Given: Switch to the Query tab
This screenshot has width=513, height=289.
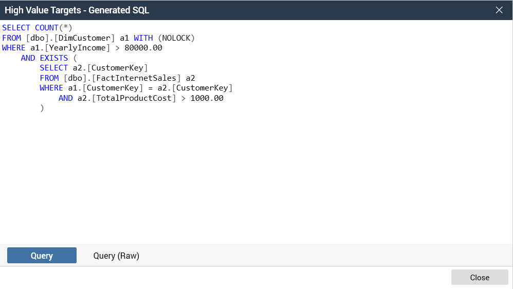Looking at the screenshot, I should (42, 256).
